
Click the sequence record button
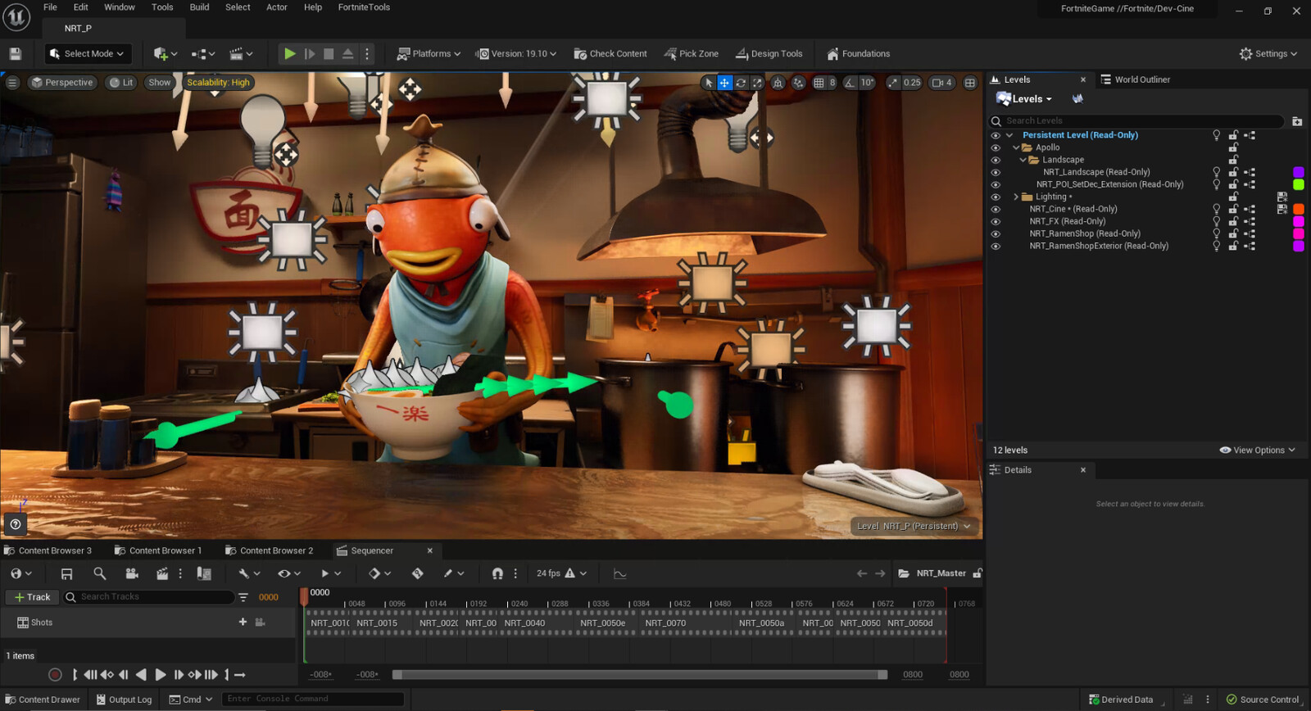tap(55, 675)
